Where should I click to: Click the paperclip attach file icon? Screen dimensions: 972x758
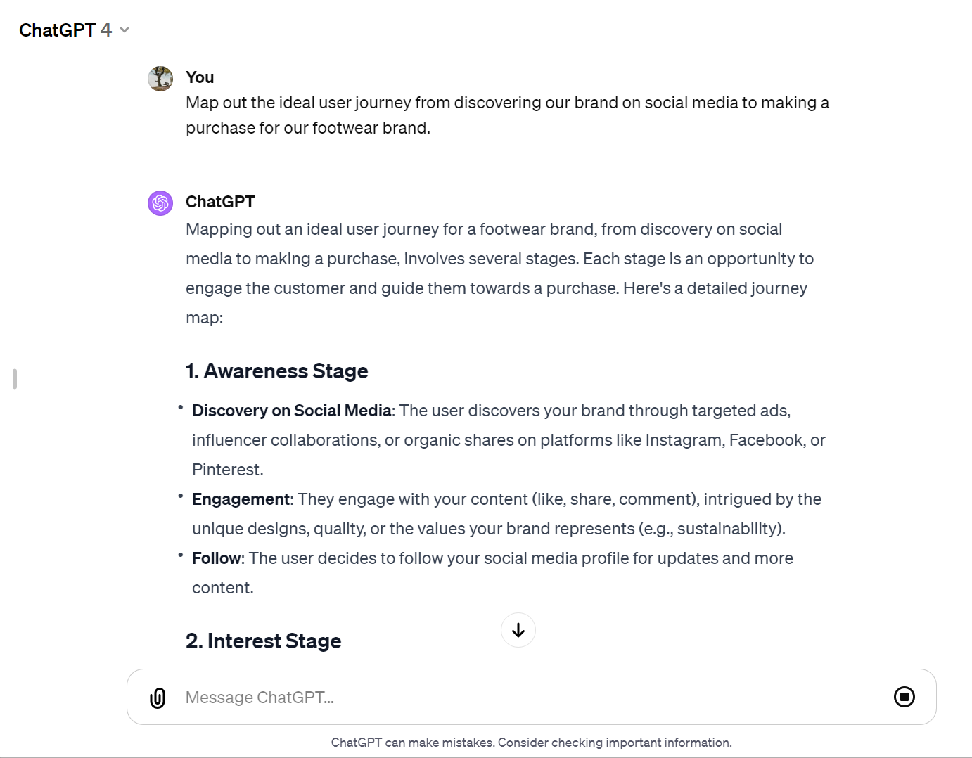coord(158,698)
